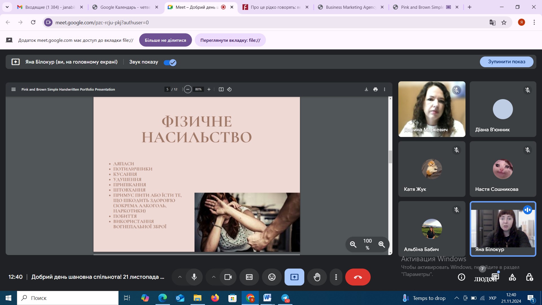Click Більше не ділитися button
Viewport: 542px width, 305px height.
165,40
